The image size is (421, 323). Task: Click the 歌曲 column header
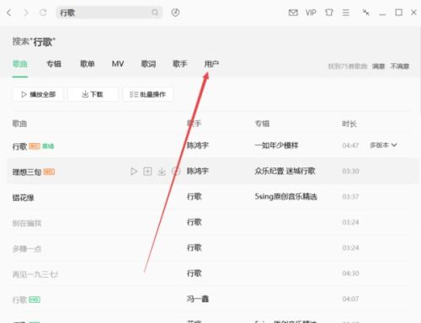(x=19, y=124)
